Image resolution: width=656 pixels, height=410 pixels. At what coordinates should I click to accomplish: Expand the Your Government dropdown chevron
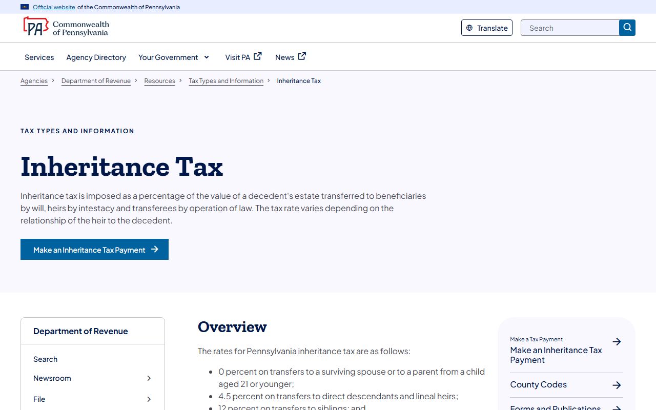pos(207,57)
